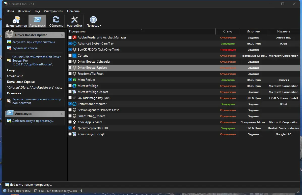Click the Mem Reduct green icon

click(x=74, y=80)
